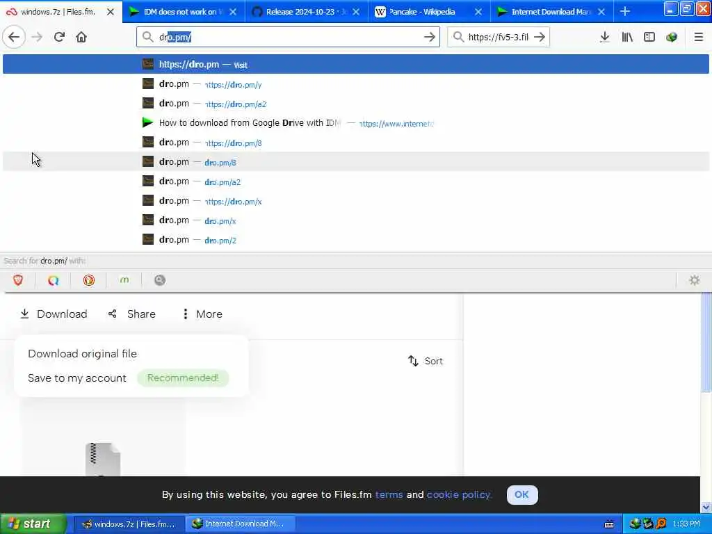The height and width of the screenshot is (534, 712).
Task: Close the Internet Download Manager tab
Action: pyautogui.click(x=601, y=12)
